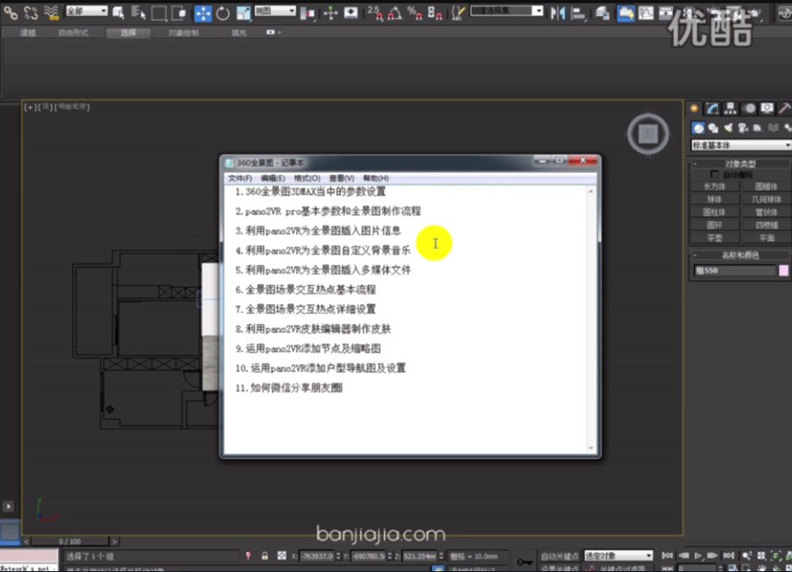Open 编辑(E) menu in Notepad
792x572 pixels.
[273, 178]
